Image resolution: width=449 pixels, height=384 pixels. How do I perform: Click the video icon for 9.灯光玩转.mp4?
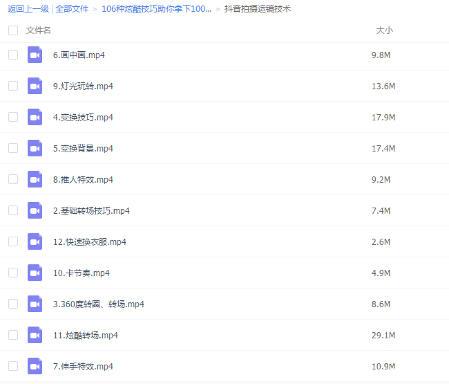[35, 86]
